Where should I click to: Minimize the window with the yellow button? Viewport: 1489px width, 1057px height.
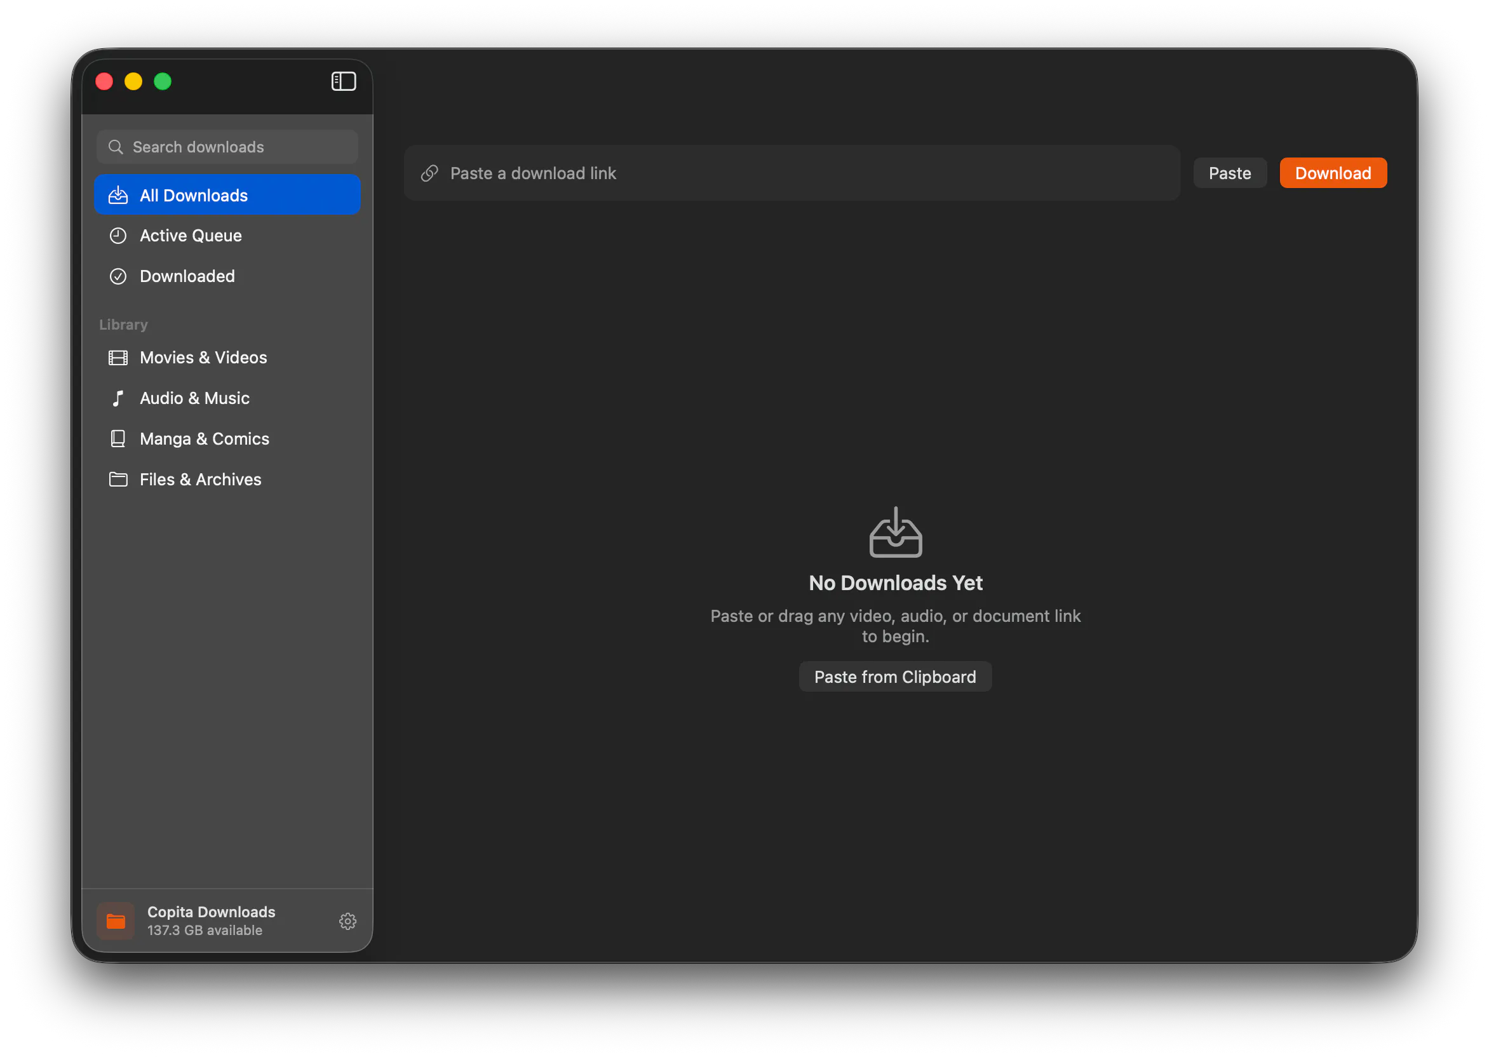click(x=133, y=81)
